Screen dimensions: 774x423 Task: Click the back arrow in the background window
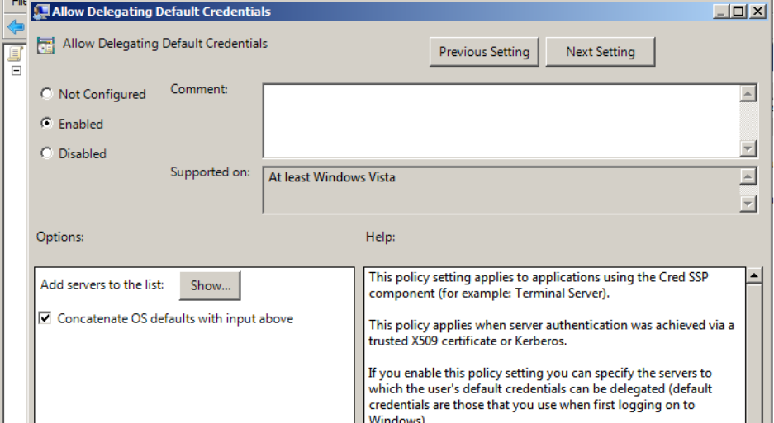[15, 27]
